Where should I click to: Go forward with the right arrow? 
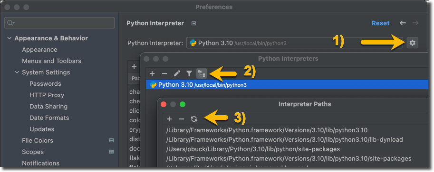pos(415,23)
